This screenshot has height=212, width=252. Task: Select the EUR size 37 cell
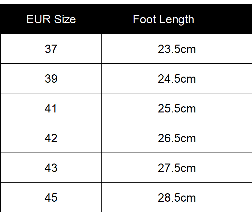point(51,49)
